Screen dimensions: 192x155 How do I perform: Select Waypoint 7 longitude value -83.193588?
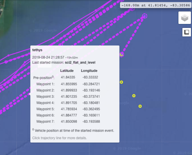91,122
